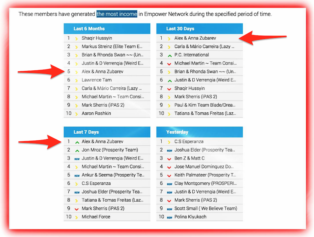Click the highlighted "the most income" text
Viewport: 314px width, 237px height.
pyautogui.click(x=117, y=14)
